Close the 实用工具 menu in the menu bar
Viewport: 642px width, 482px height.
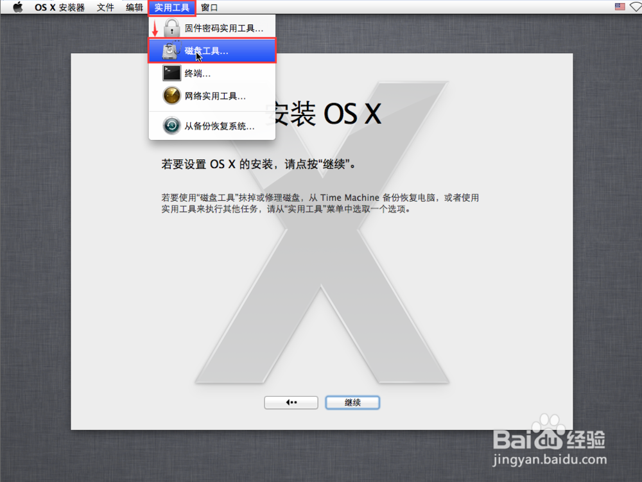172,7
